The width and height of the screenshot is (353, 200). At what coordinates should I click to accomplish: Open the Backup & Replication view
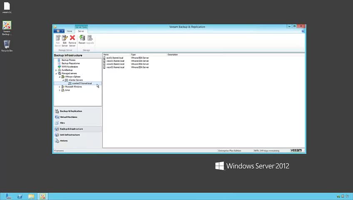[x=78, y=111]
